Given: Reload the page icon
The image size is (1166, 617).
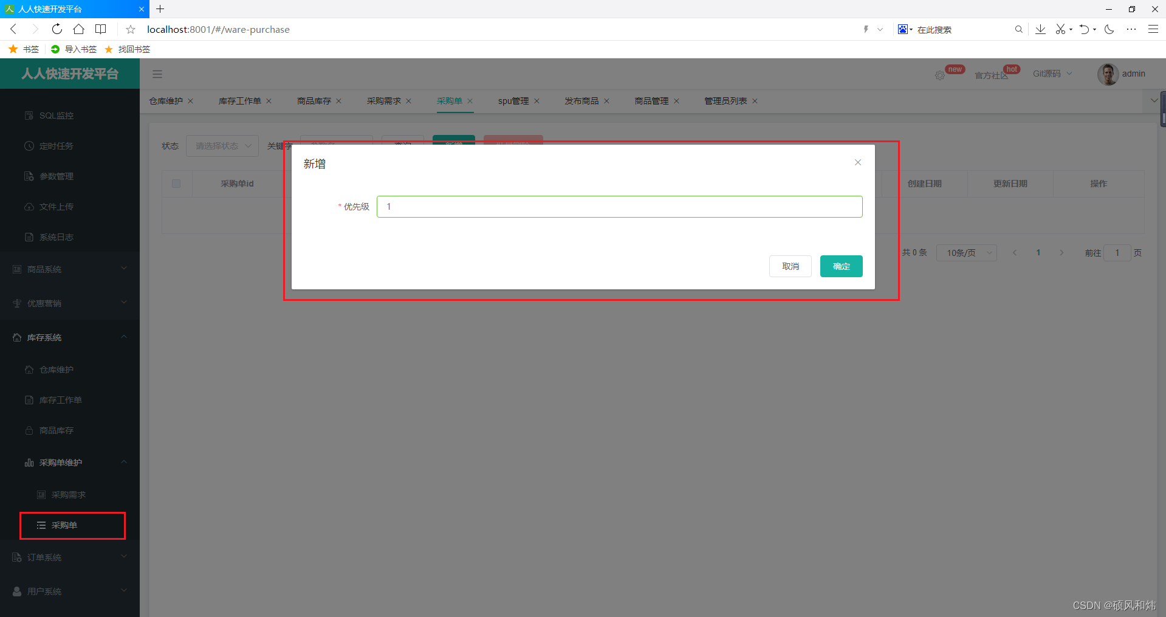Looking at the screenshot, I should tap(57, 29).
